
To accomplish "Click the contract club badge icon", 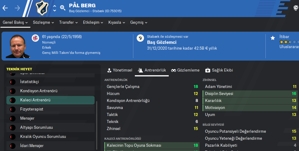I will 140,38.
